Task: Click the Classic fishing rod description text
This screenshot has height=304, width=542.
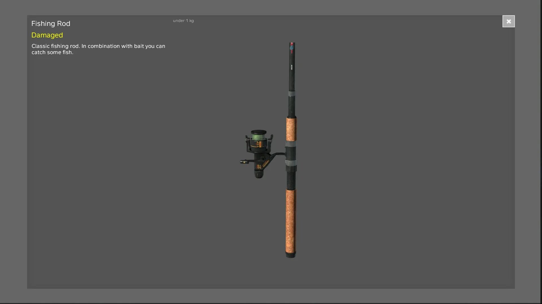Action: [x=98, y=49]
